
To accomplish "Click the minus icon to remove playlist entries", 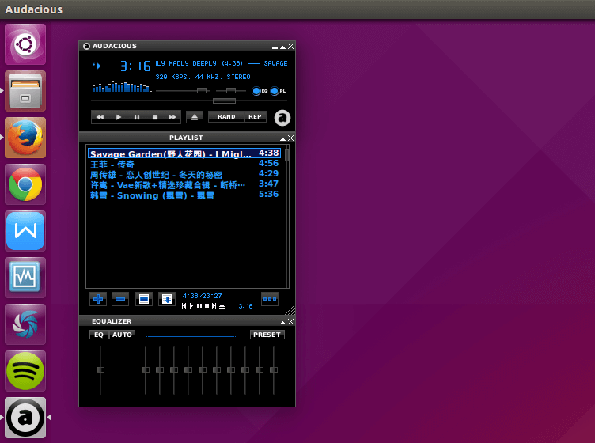I will (x=120, y=299).
